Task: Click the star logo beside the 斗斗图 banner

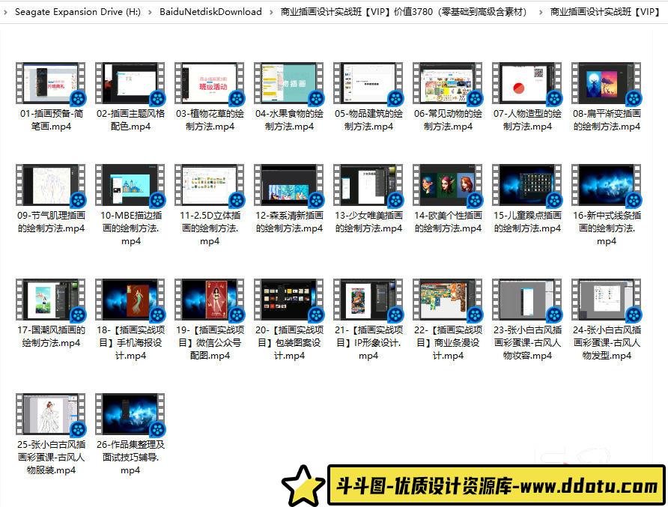Action: click(x=303, y=486)
